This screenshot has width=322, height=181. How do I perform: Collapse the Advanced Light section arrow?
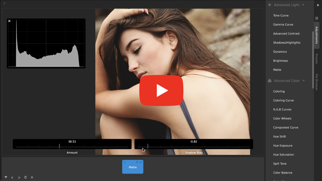(303, 5)
